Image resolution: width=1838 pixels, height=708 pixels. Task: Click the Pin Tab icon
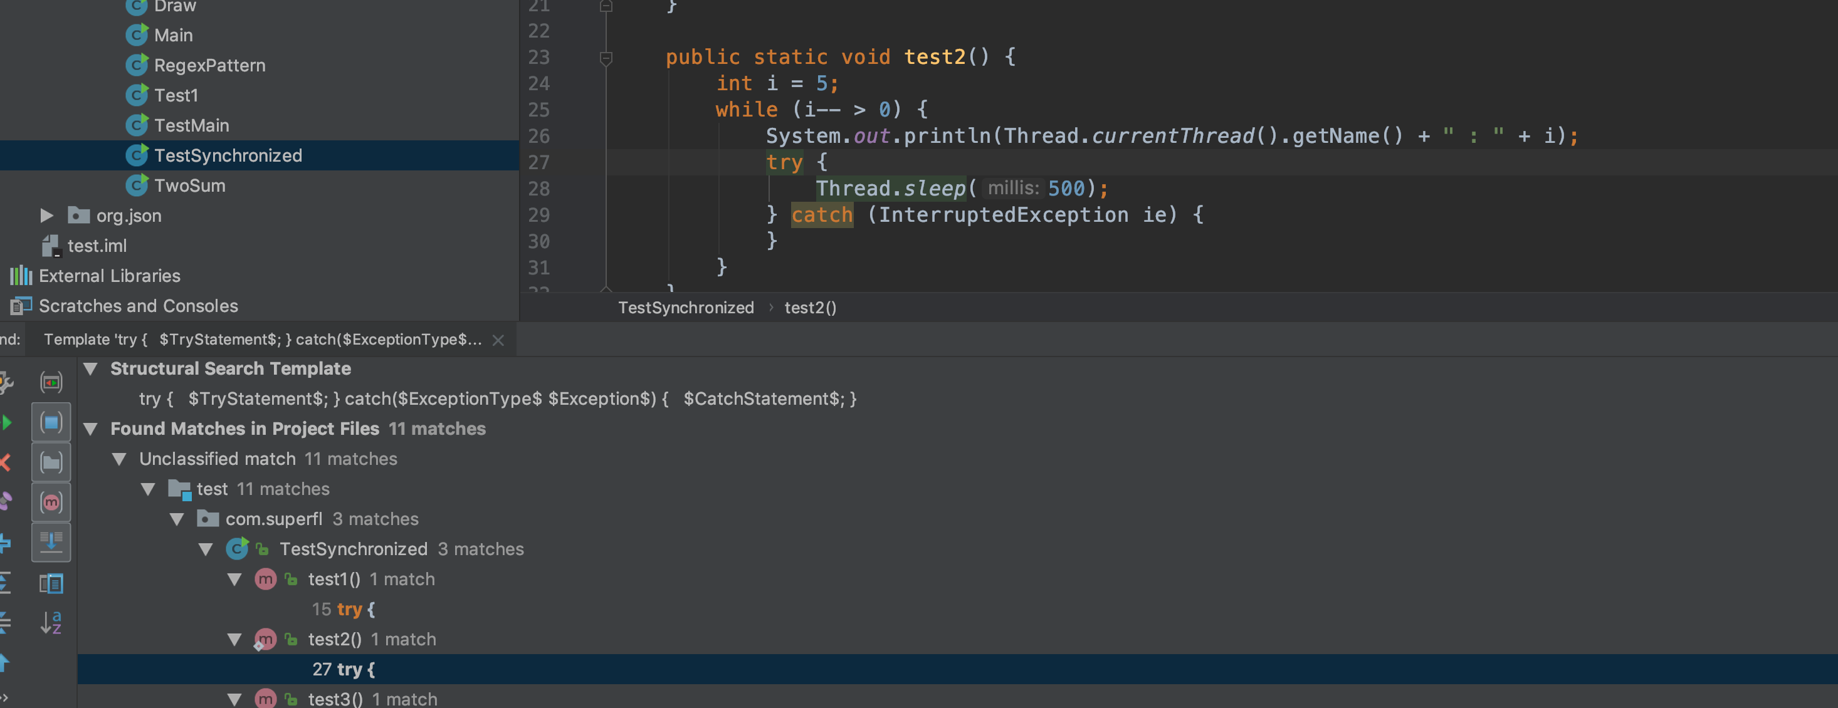[x=4, y=502]
